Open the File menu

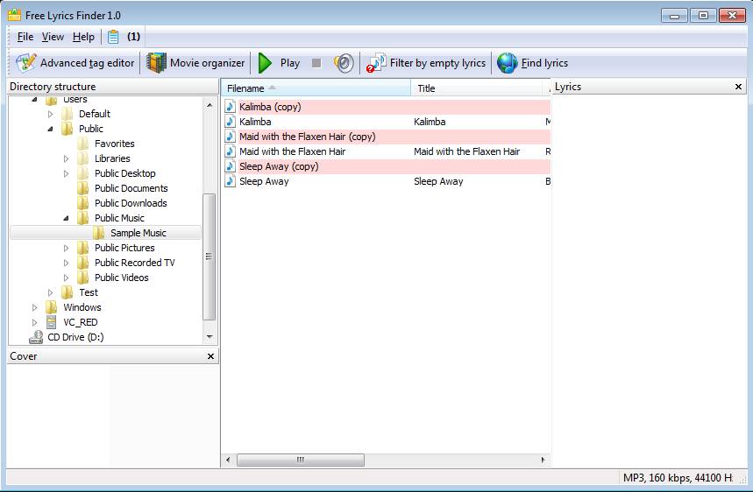click(x=25, y=37)
